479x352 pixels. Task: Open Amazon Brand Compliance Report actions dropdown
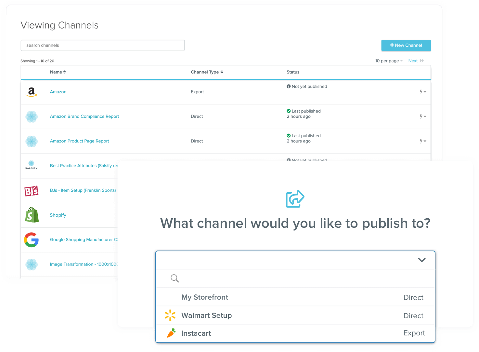coord(422,116)
